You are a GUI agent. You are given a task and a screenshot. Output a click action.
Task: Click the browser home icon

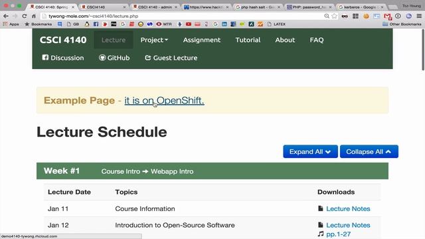click(x=34, y=16)
